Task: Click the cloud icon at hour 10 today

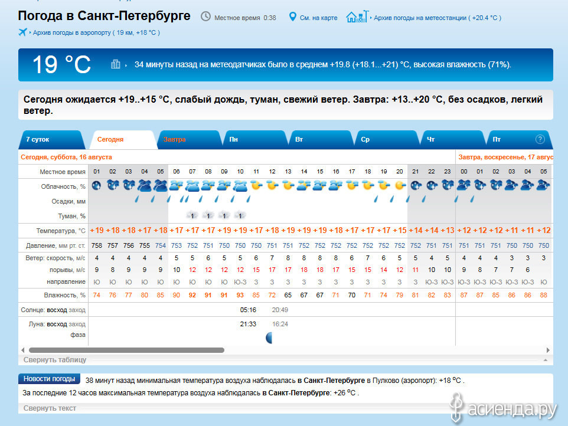Action: pos(240,186)
